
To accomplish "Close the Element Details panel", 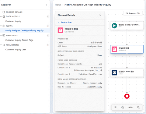I will [x=100, y=15].
